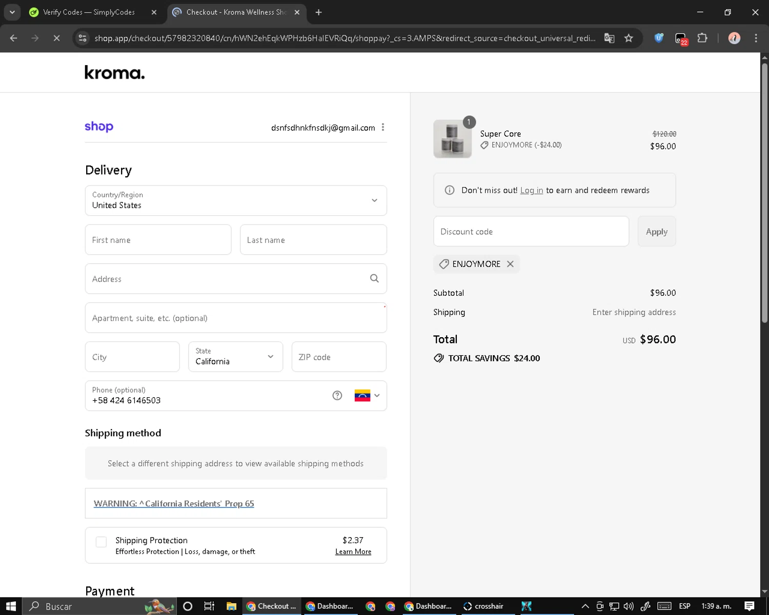The height and width of the screenshot is (615, 769).
Task: Click the 1:39 a. m. taskbar clock
Action: pos(716,606)
